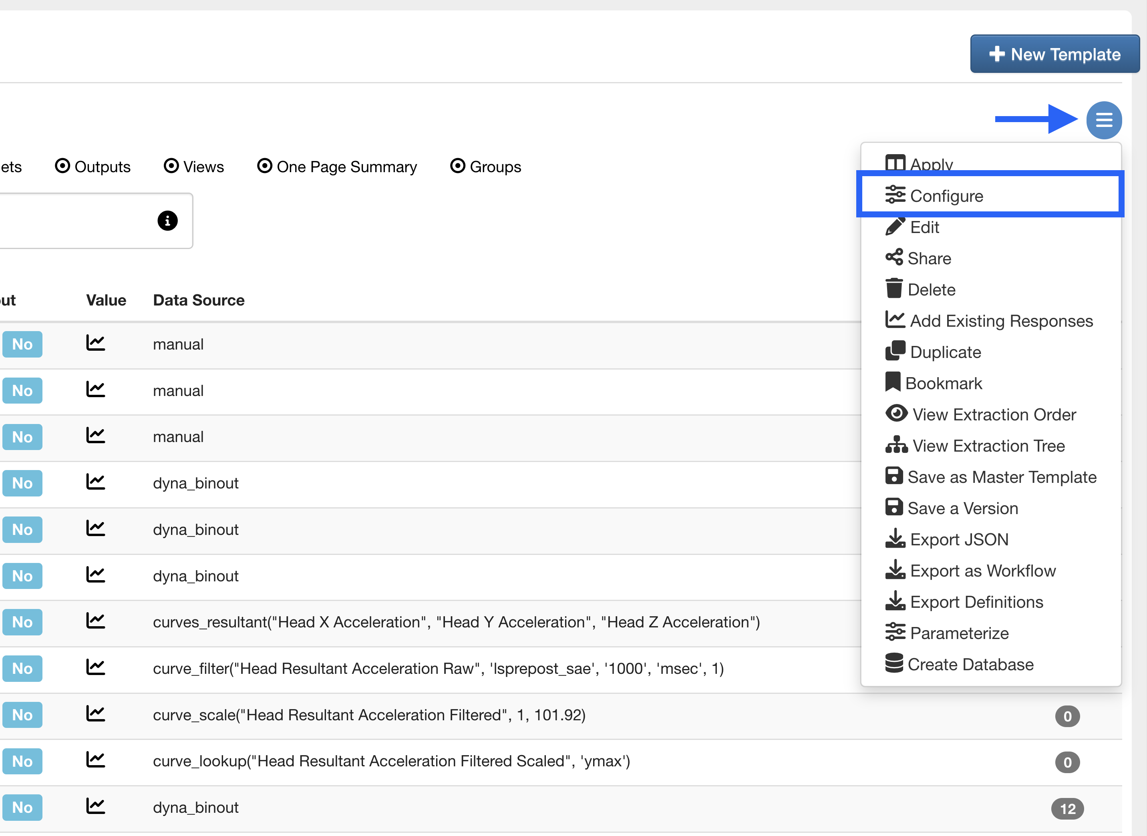Click the sitemap icon for View Extraction Tree
The width and height of the screenshot is (1147, 836).
pos(896,445)
